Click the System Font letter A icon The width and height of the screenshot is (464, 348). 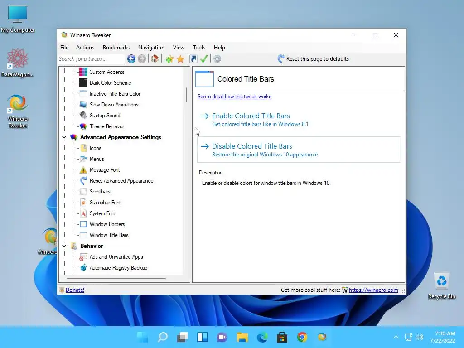(83, 213)
